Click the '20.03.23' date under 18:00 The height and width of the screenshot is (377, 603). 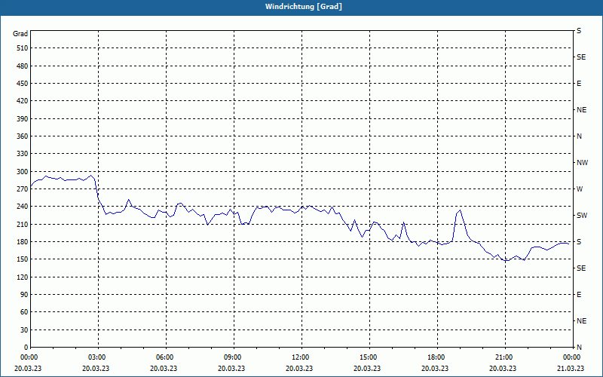click(435, 369)
